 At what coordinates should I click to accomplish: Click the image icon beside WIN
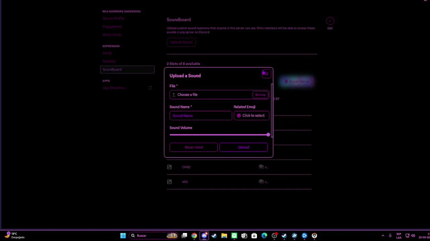[169, 182]
